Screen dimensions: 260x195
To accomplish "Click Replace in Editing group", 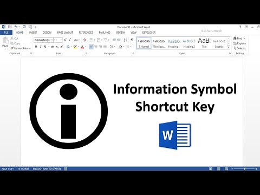I will pyautogui.click(x=239, y=43).
